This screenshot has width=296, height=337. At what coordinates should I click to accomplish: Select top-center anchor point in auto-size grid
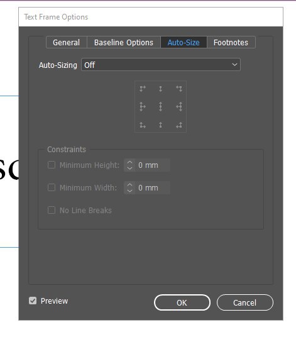coord(160,89)
